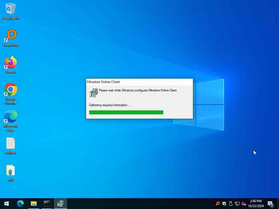Click the Miradore Online Client title bar
The width and height of the screenshot is (279, 209).
[x=139, y=82]
